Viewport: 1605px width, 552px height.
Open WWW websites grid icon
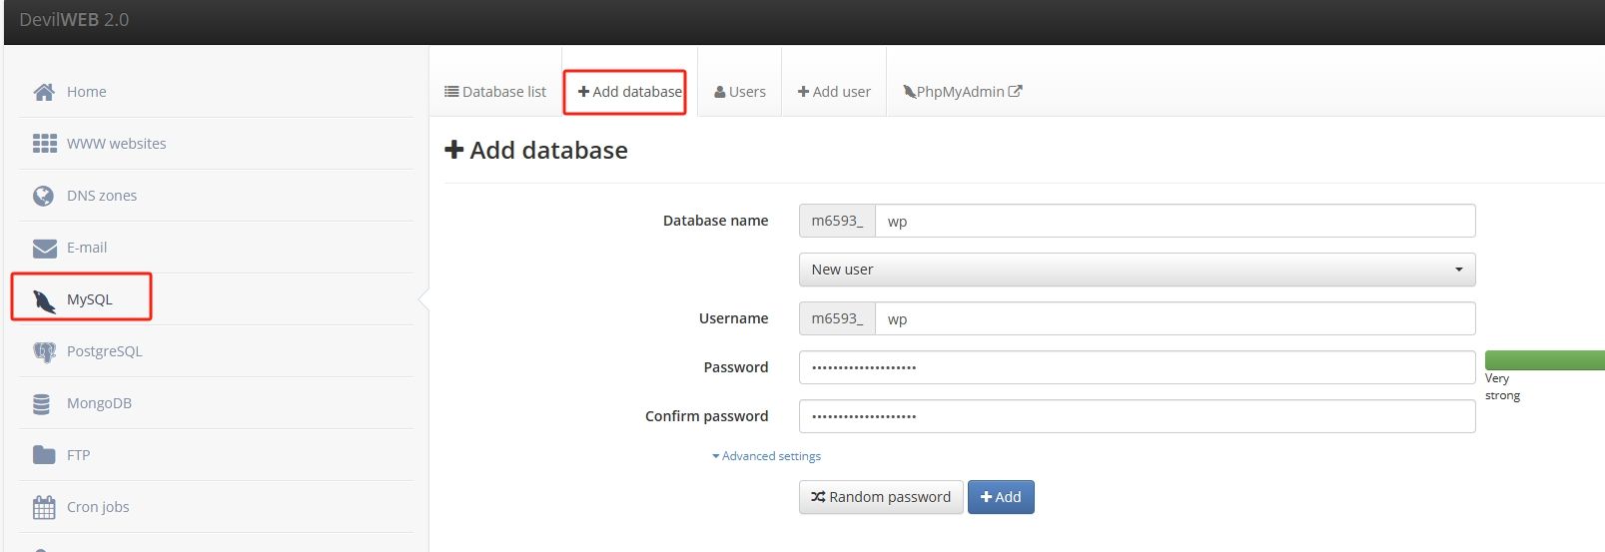(44, 144)
